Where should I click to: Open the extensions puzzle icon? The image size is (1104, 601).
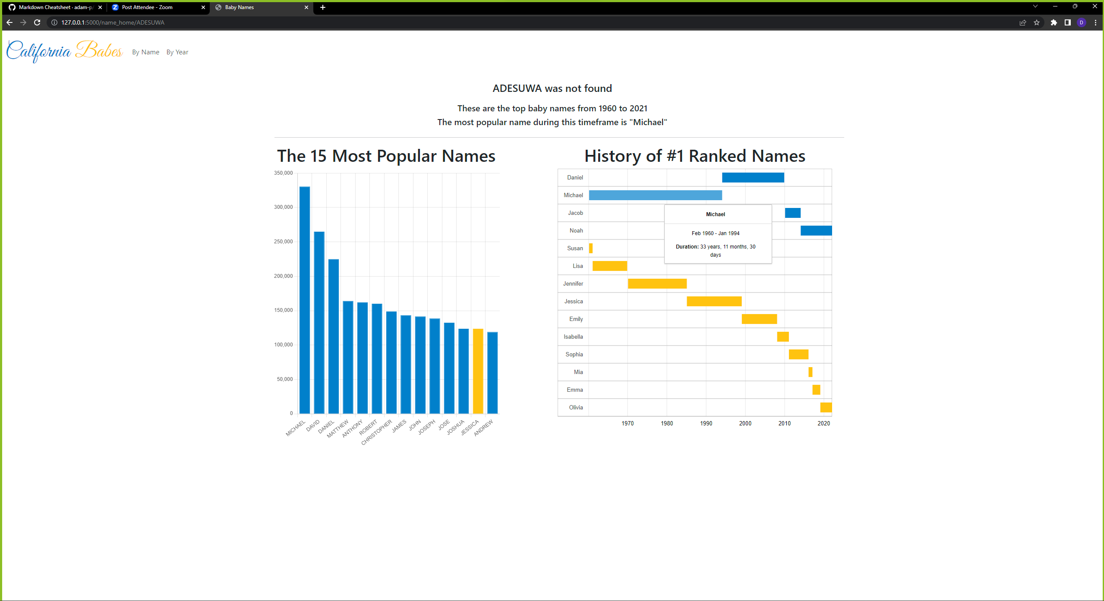click(1054, 22)
